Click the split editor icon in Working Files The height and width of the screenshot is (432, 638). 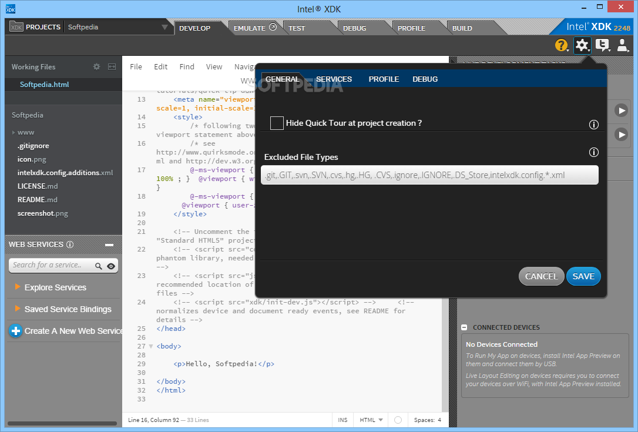(x=112, y=67)
